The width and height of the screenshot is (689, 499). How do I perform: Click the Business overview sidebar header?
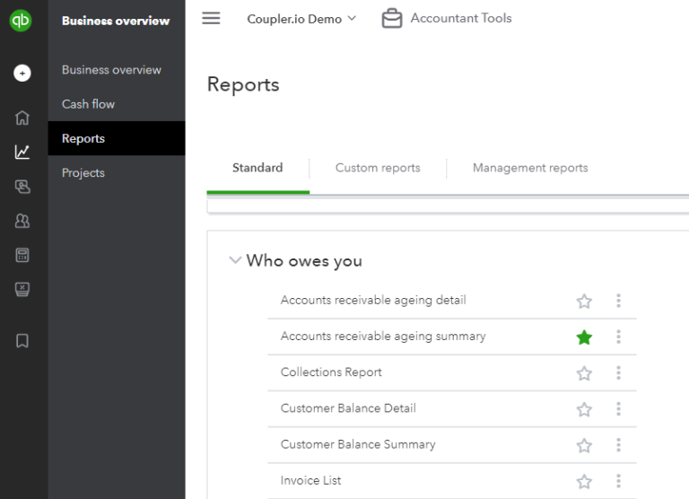[x=116, y=21]
